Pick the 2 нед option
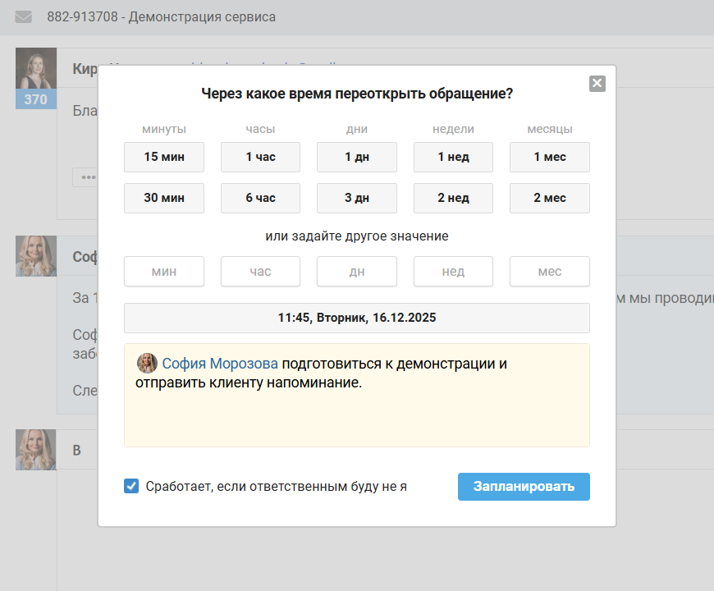This screenshot has height=591, width=714. click(453, 198)
